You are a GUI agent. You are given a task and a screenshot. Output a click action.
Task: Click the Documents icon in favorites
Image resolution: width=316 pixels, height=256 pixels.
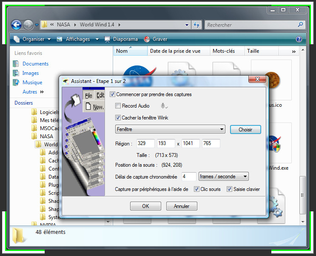coord(16,64)
